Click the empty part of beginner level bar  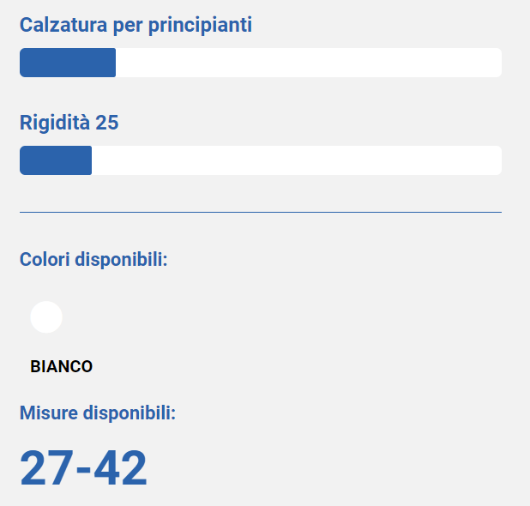[309, 63]
